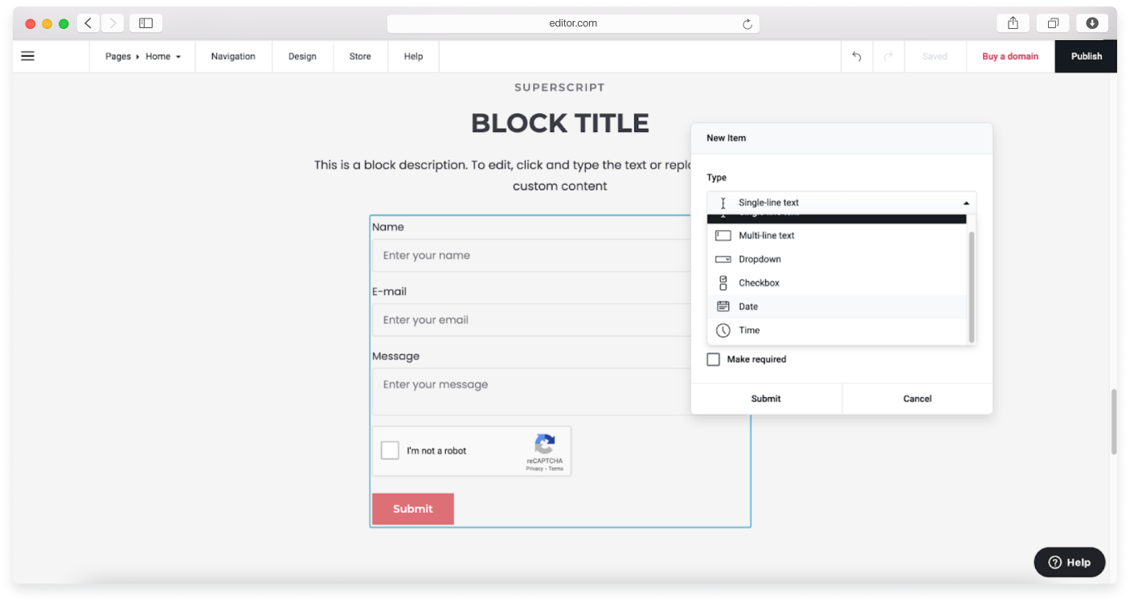This screenshot has width=1130, height=603.
Task: Open the Navigation menu
Action: [233, 56]
